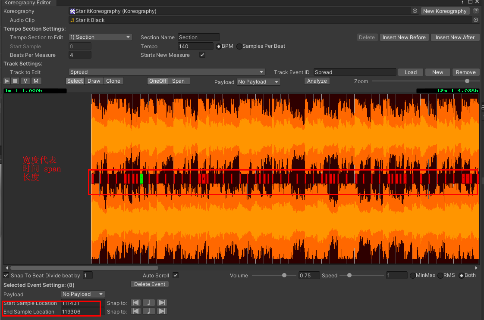Click the horizontal timeline scrollbar thumb
Viewport: 484px width, 320px height.
(84, 268)
